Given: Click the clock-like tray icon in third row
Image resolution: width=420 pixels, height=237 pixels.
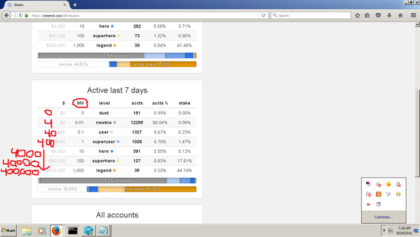Looking at the screenshot, I should pyautogui.click(x=378, y=204).
